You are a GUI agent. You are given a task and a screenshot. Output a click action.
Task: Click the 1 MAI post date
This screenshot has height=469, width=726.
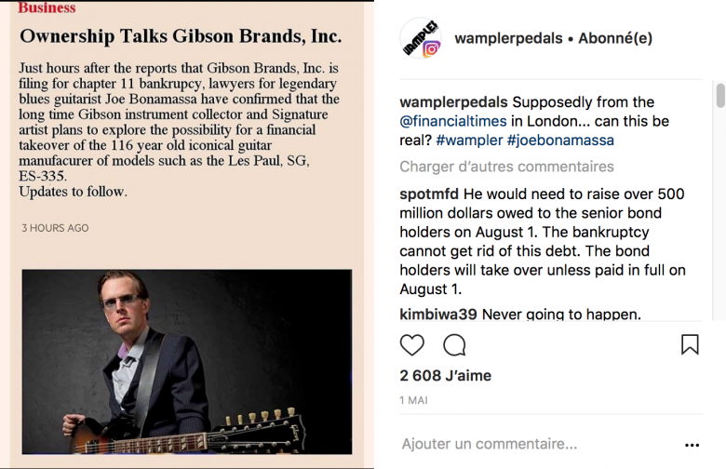point(413,400)
